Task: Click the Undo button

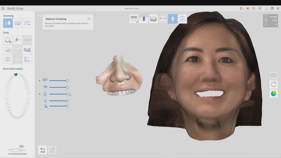Action: [43, 150]
